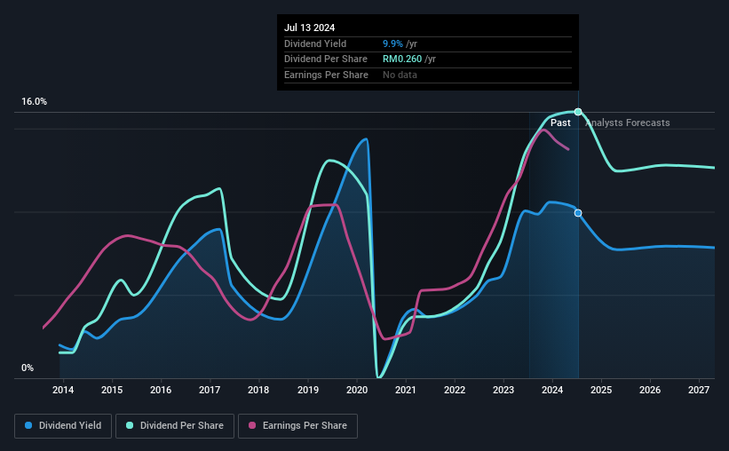This screenshot has width=729, height=451.
Task: Click the 0% y-axis label
Action: 28,368
